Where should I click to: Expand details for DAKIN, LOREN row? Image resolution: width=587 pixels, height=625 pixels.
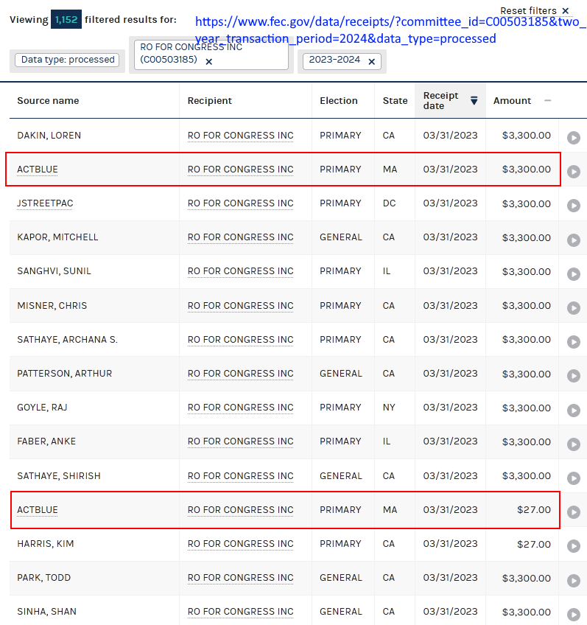pyautogui.click(x=574, y=138)
